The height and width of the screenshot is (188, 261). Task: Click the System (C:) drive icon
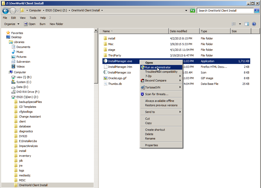13,82
